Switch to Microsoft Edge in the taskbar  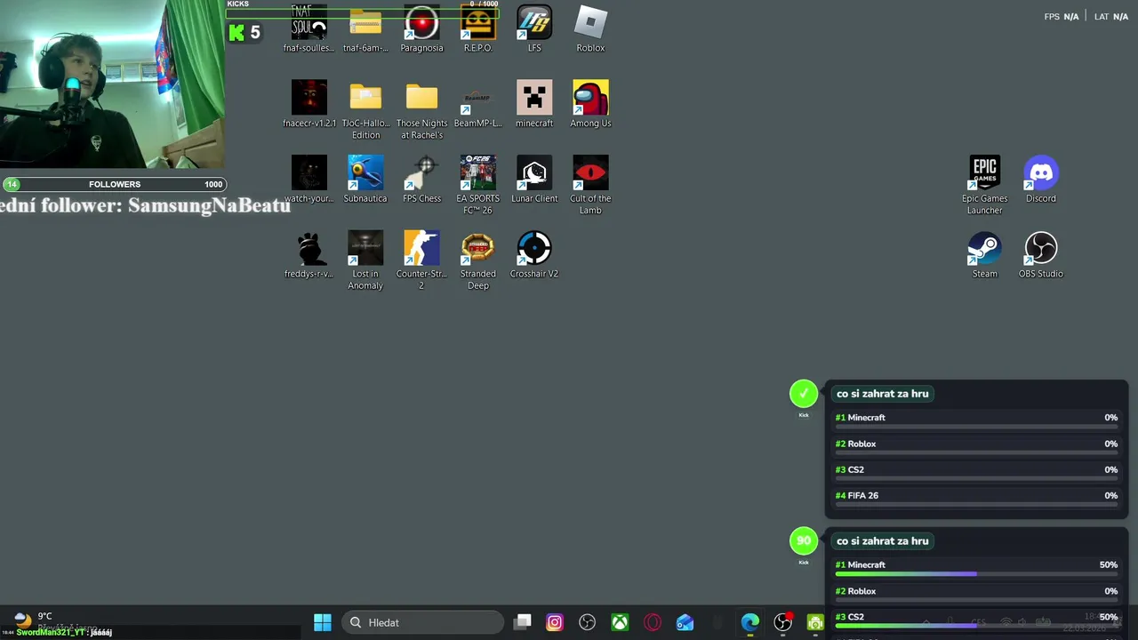pyautogui.click(x=750, y=622)
